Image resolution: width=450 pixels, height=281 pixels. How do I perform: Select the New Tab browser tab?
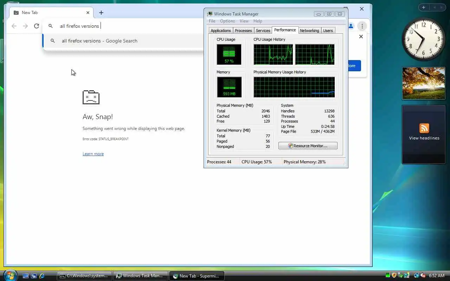pos(51,13)
